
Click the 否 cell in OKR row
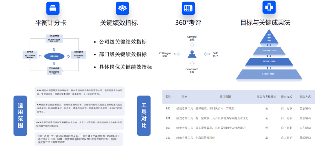(267, 128)
